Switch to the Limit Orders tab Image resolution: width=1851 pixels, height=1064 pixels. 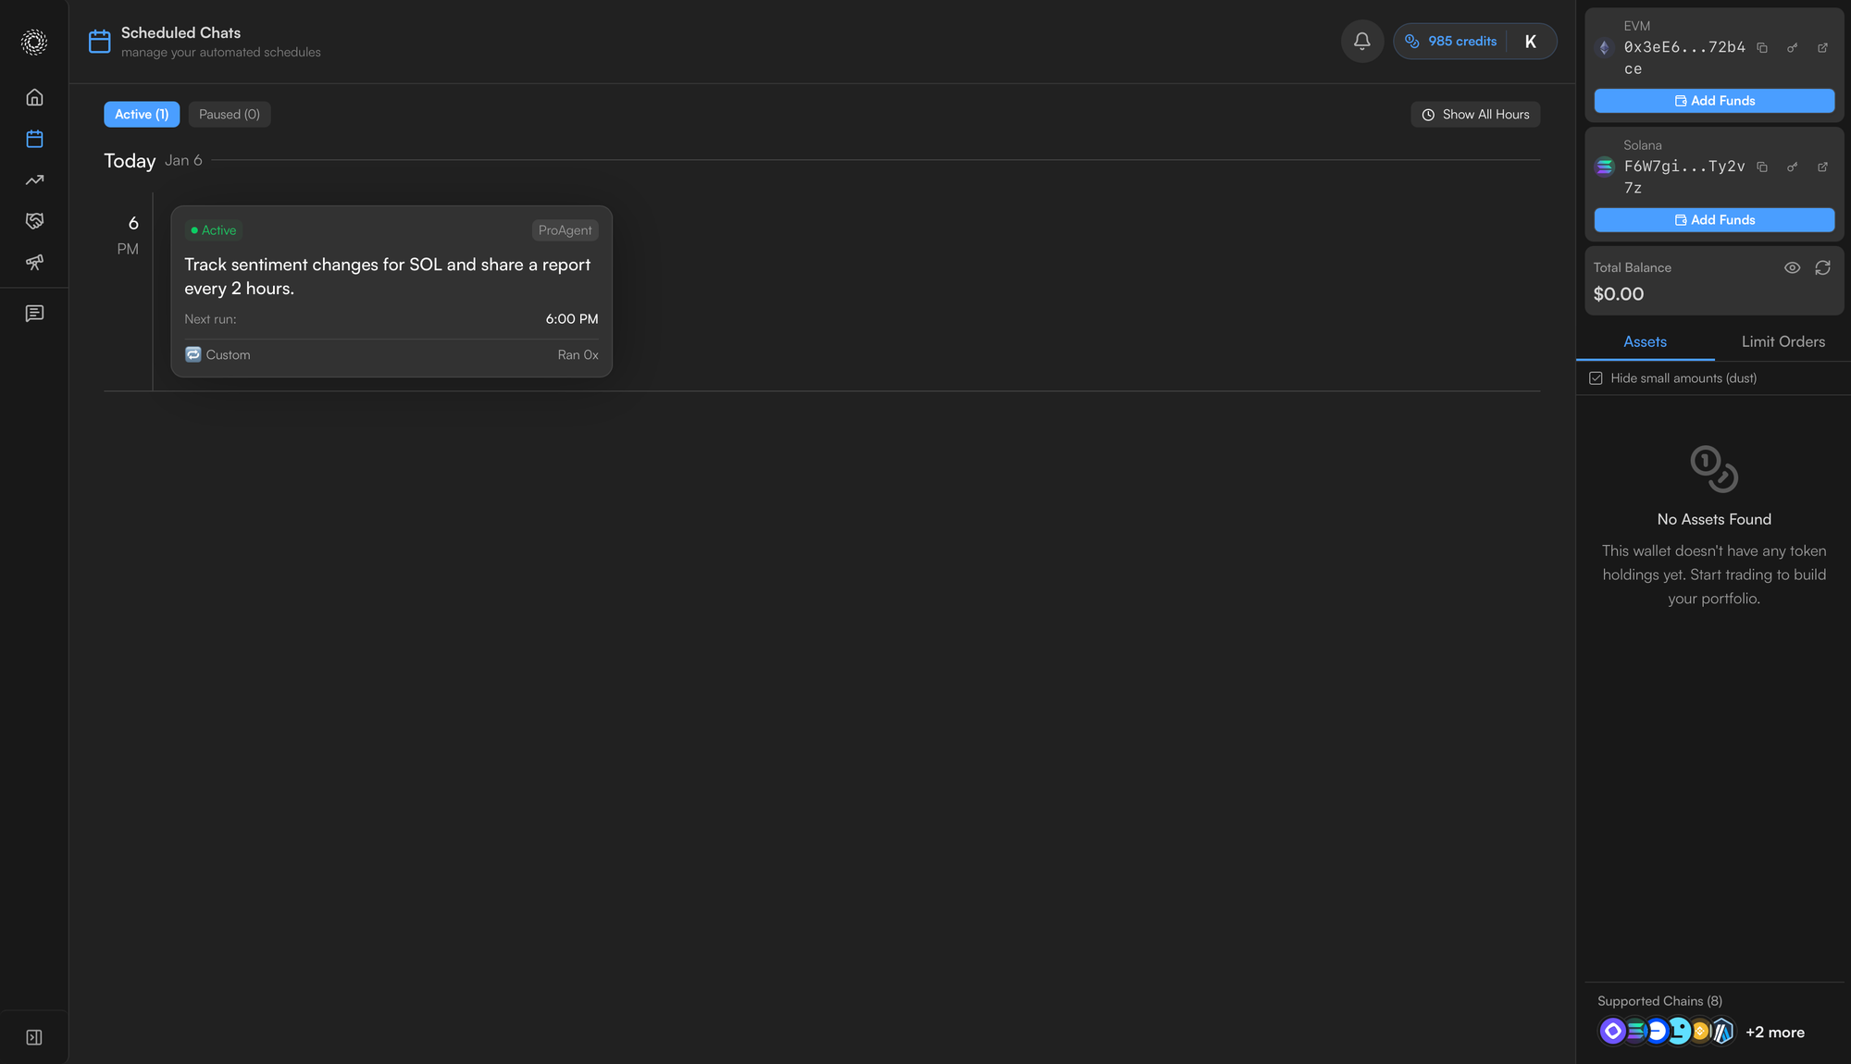click(x=1783, y=342)
